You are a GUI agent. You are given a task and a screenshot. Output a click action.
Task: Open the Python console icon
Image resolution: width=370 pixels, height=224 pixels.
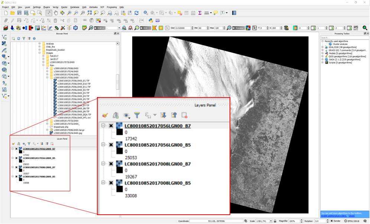(152, 20)
